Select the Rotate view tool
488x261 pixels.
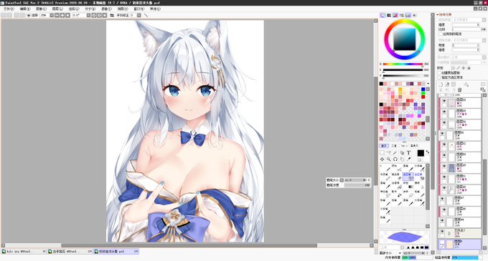(395, 159)
